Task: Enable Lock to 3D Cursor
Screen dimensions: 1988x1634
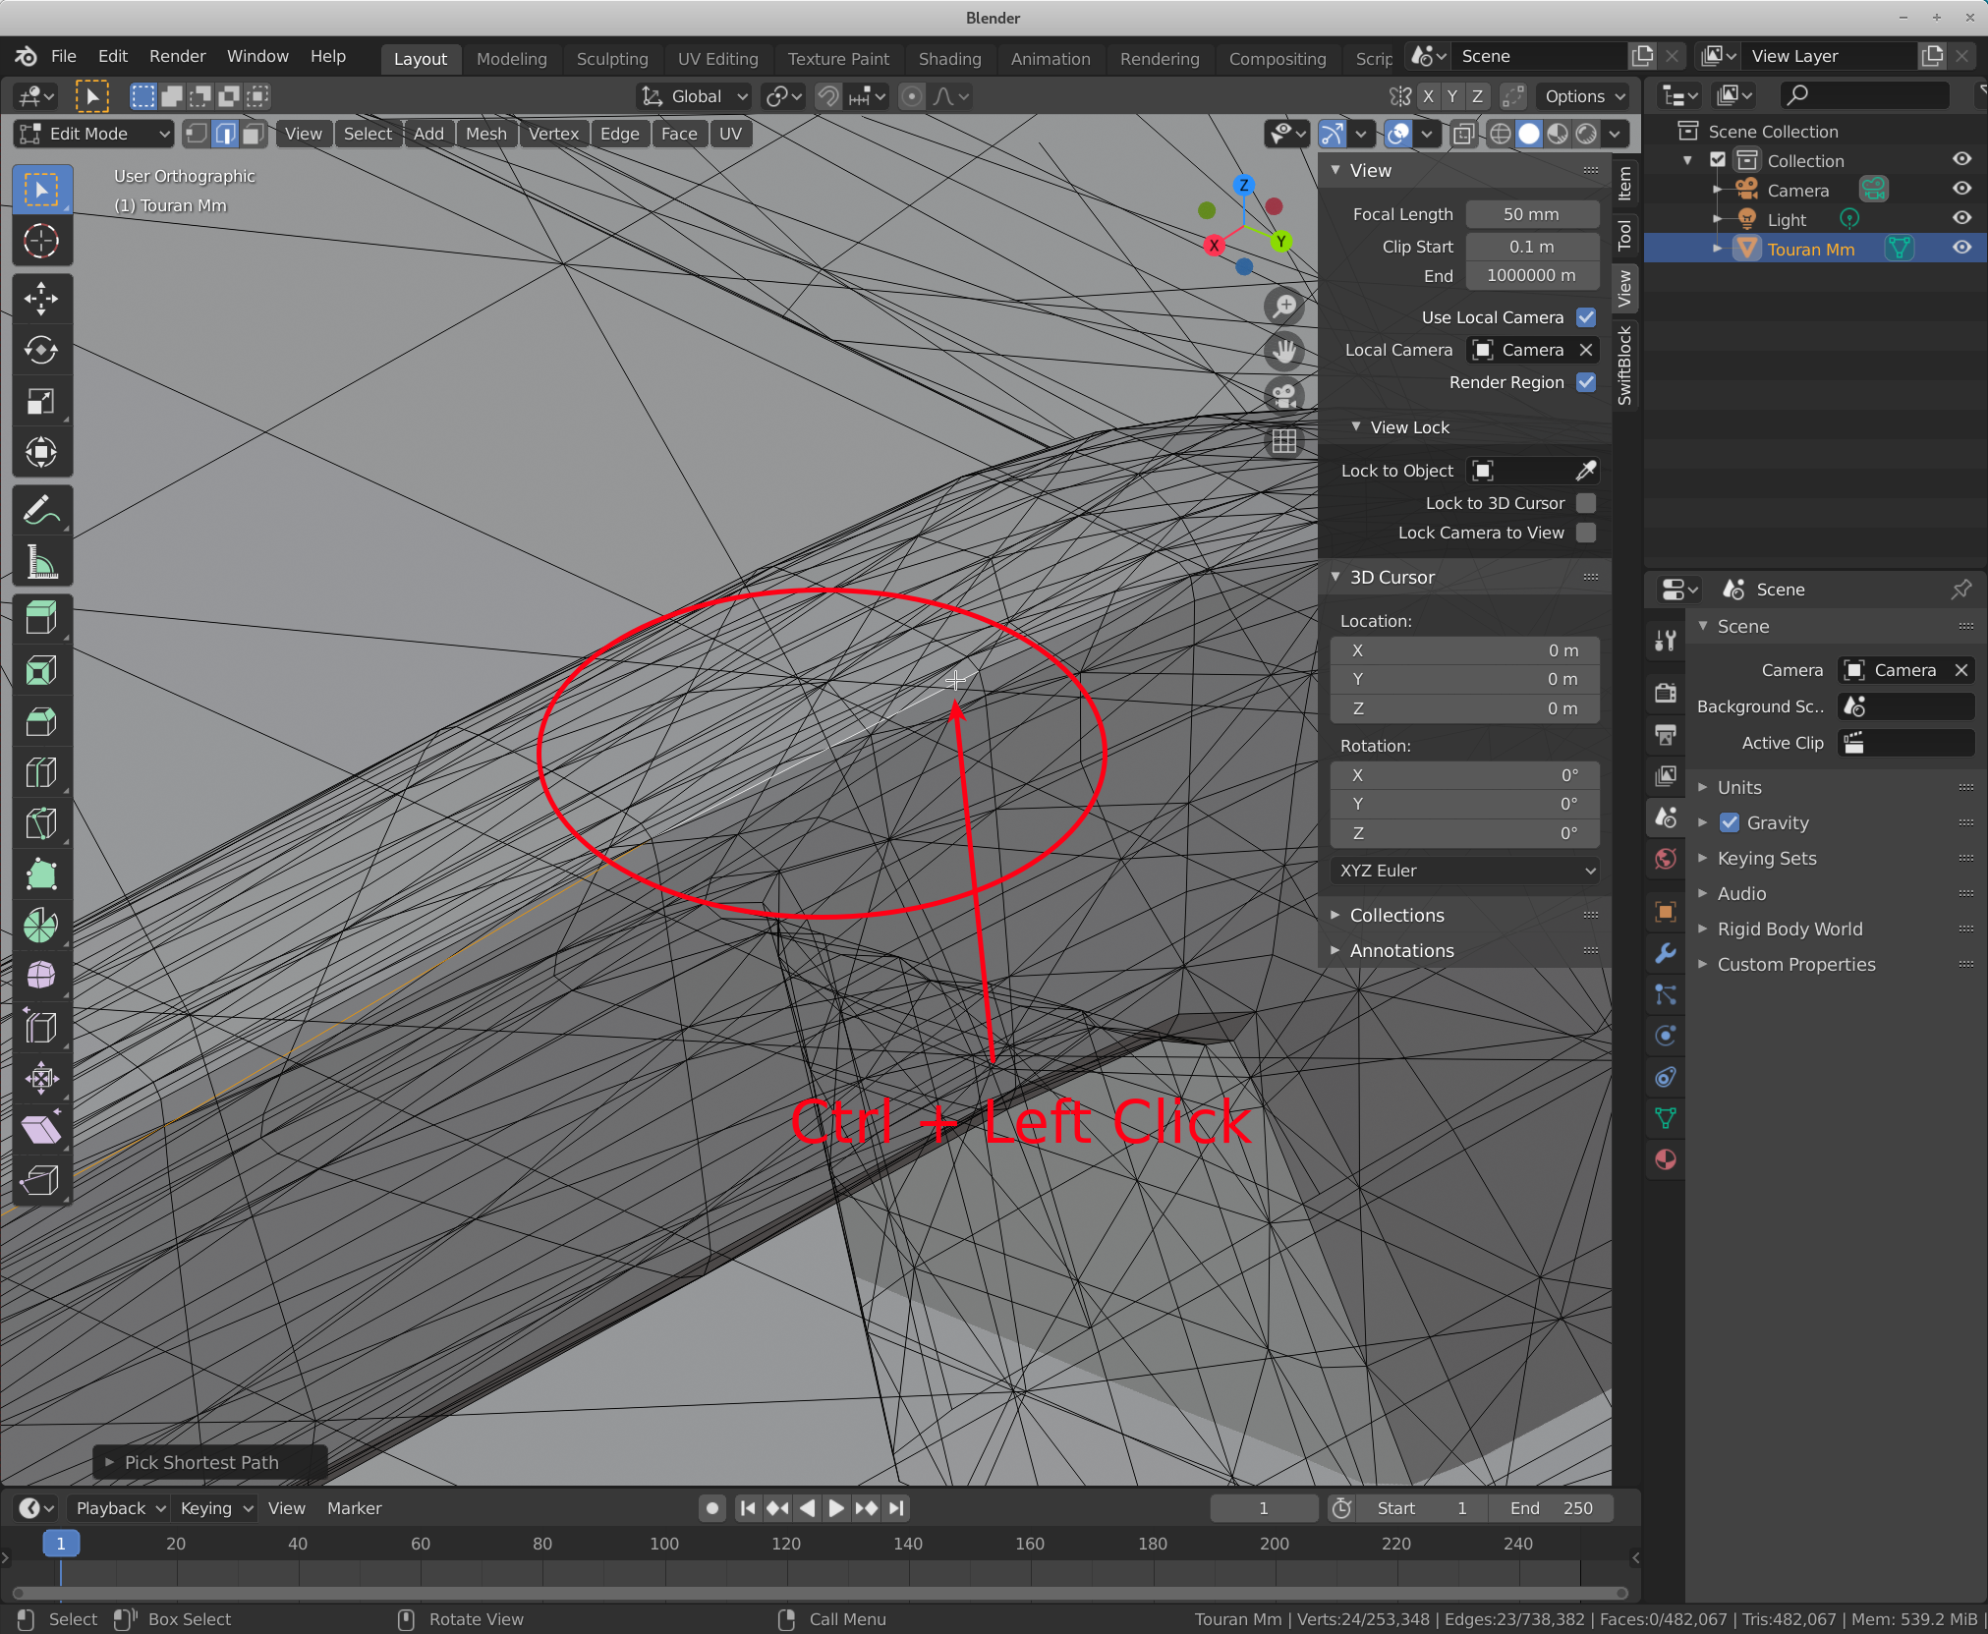Action: tap(1585, 503)
